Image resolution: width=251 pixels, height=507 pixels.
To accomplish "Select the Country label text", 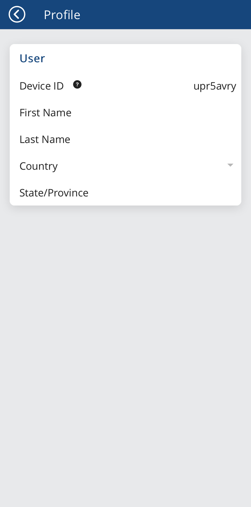I will tap(39, 166).
